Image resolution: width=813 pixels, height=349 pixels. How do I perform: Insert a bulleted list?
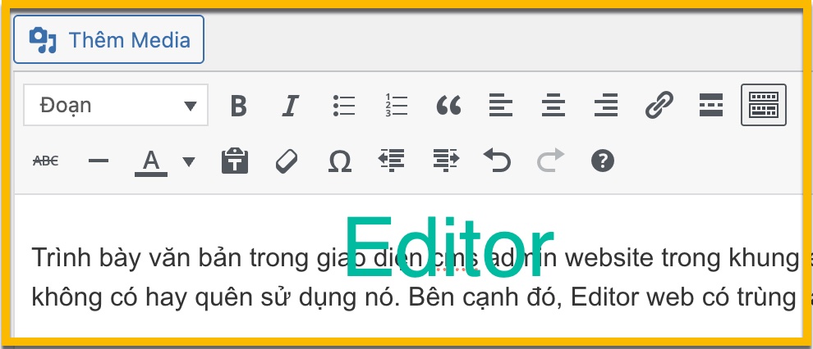[343, 106]
